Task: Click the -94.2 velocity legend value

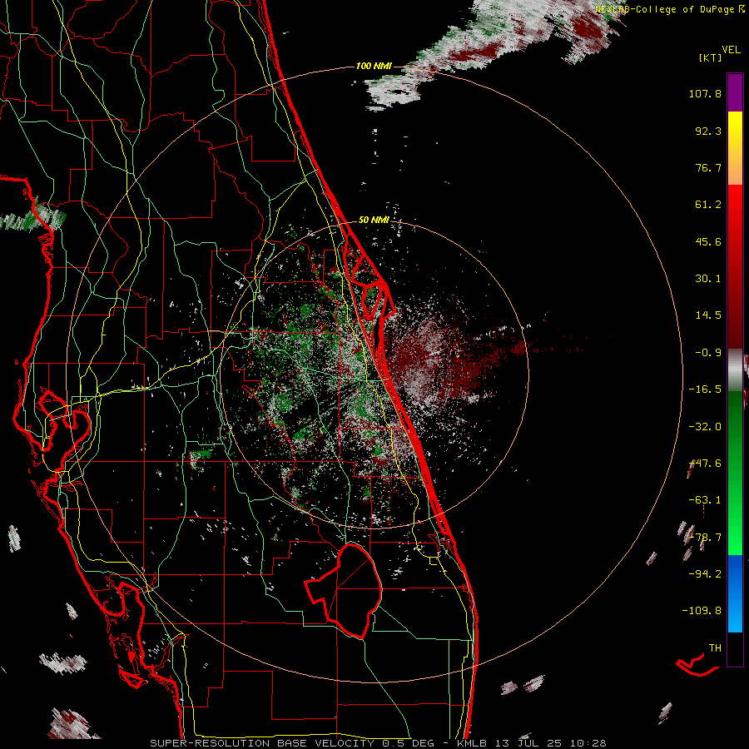Action: click(x=705, y=574)
